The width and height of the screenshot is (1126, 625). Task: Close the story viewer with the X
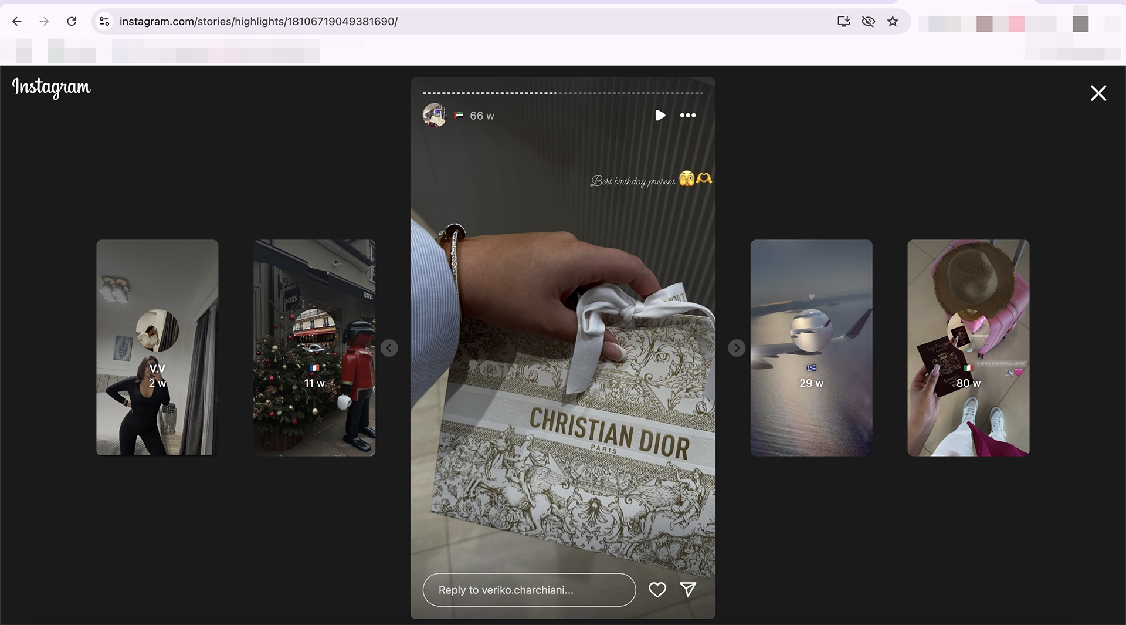coord(1098,93)
